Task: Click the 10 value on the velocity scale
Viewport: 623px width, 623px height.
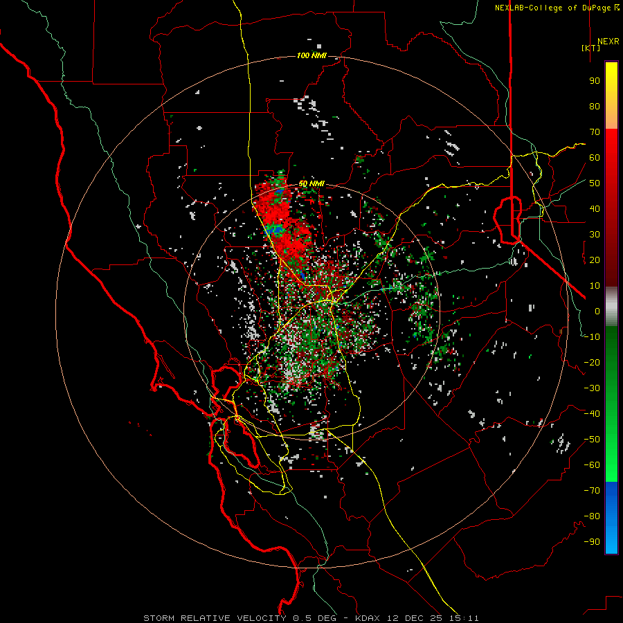Action: 595,286
